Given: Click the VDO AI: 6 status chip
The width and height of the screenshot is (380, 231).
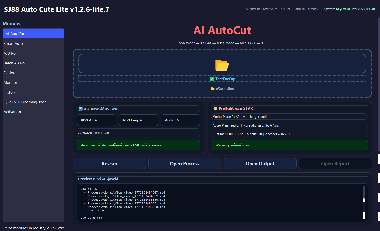Looking at the screenshot, I should (x=97, y=120).
